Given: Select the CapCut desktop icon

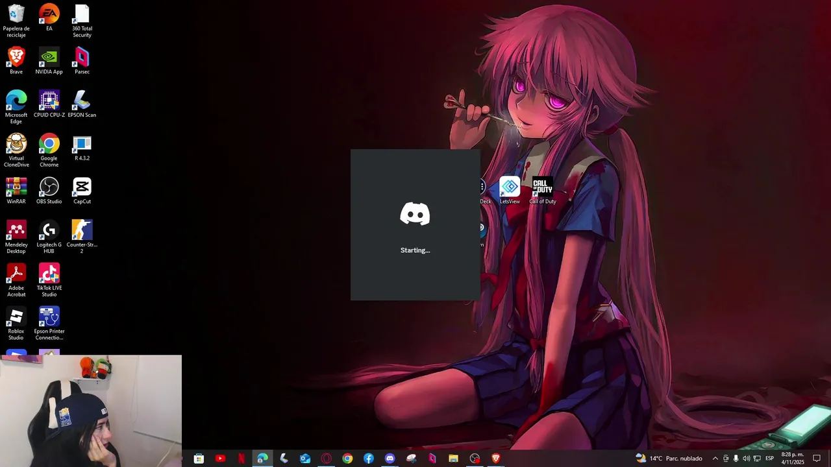Looking at the screenshot, I should click(82, 190).
